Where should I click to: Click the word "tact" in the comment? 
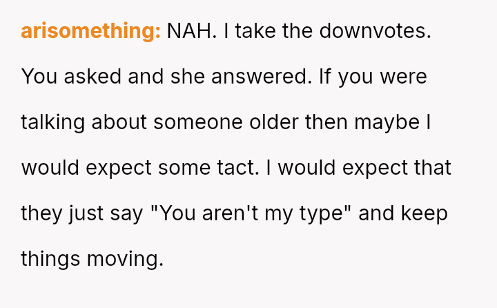click(x=255, y=168)
